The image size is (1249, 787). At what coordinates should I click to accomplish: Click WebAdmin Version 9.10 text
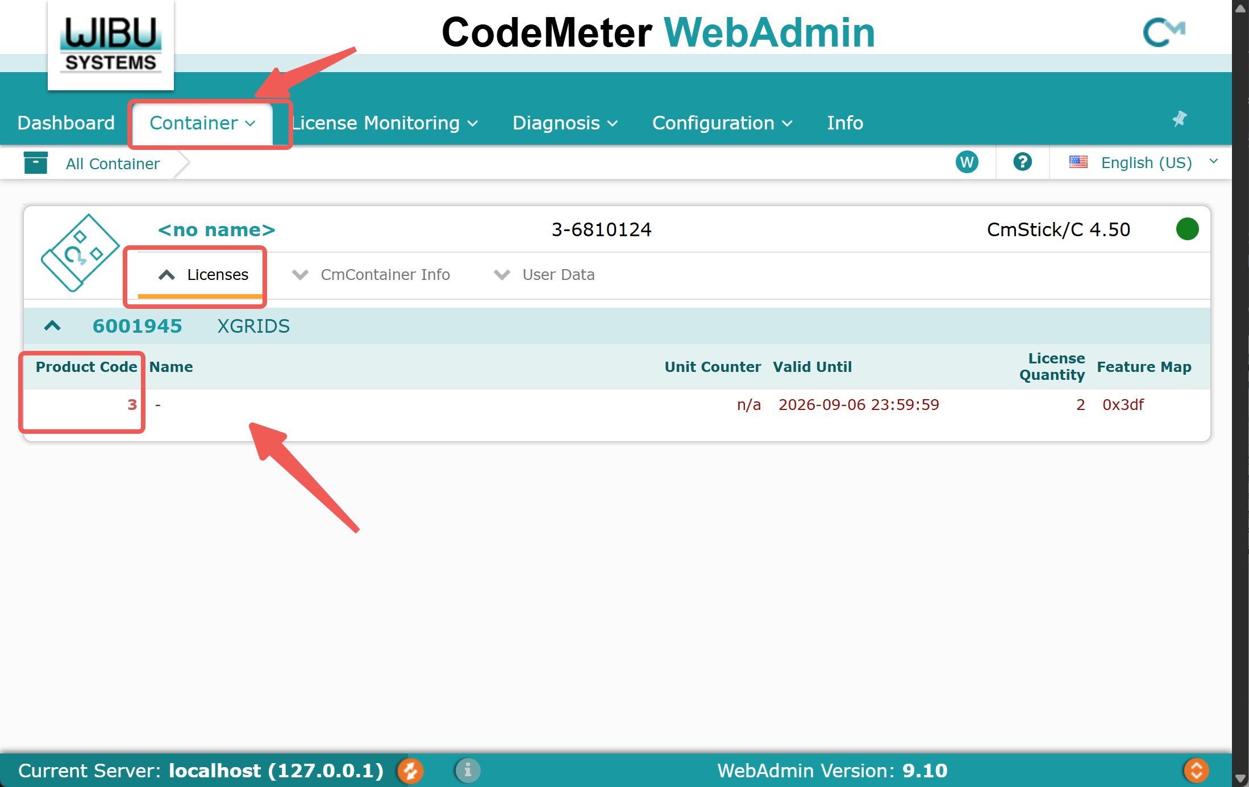(x=832, y=771)
